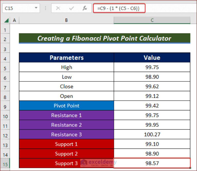Viewport: 197px width, 171px height.
Task: Select the Low label cell
Action: click(x=66, y=77)
